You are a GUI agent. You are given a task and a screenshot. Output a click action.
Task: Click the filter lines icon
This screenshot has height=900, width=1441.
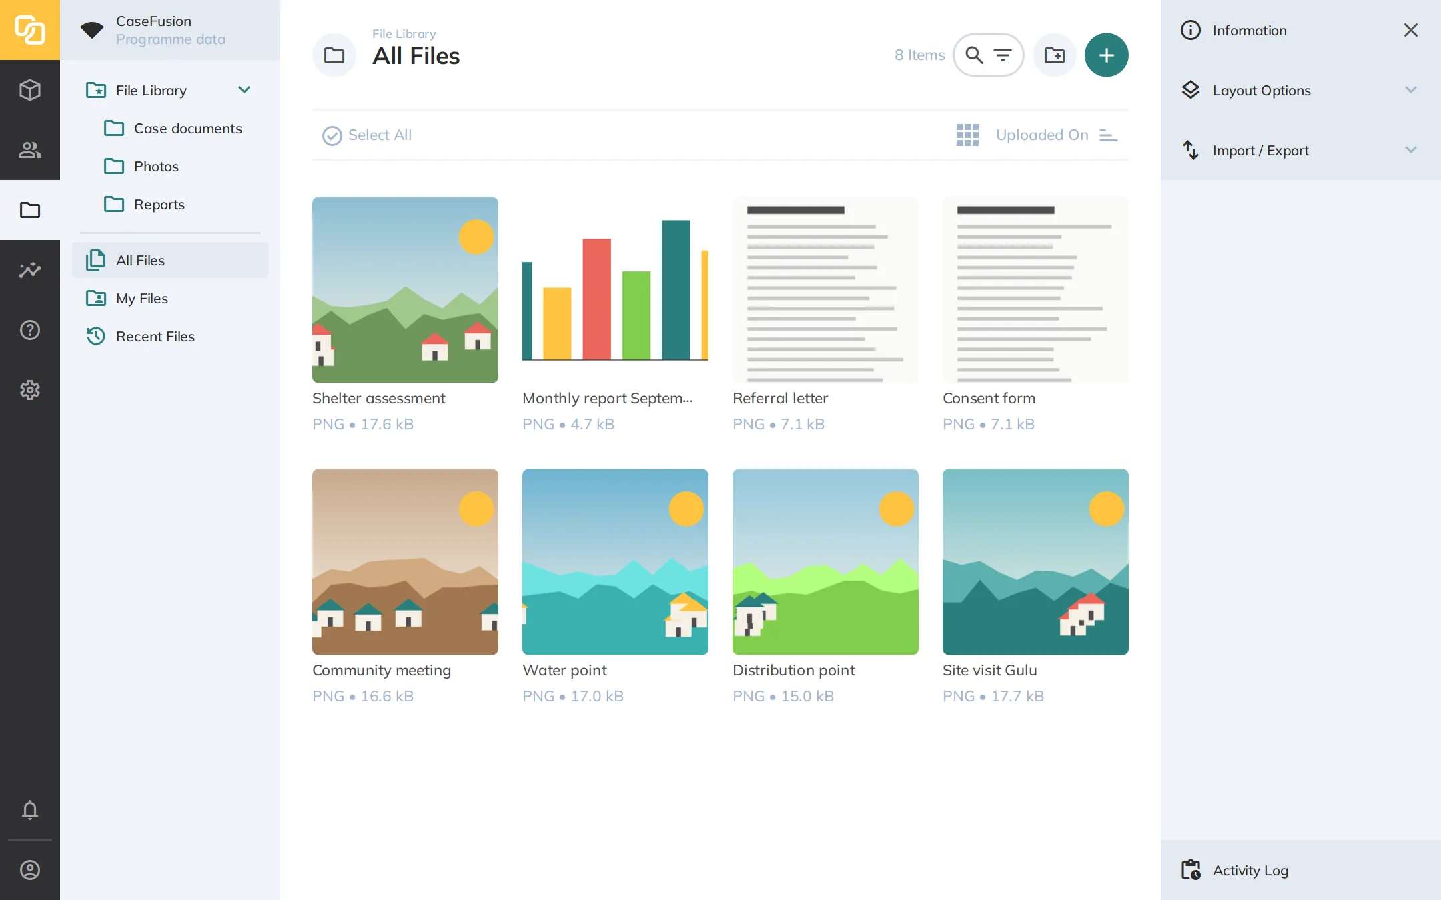click(x=1003, y=55)
